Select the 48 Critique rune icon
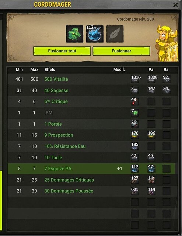The width and height of the screenshot is (182, 236). 134,101
